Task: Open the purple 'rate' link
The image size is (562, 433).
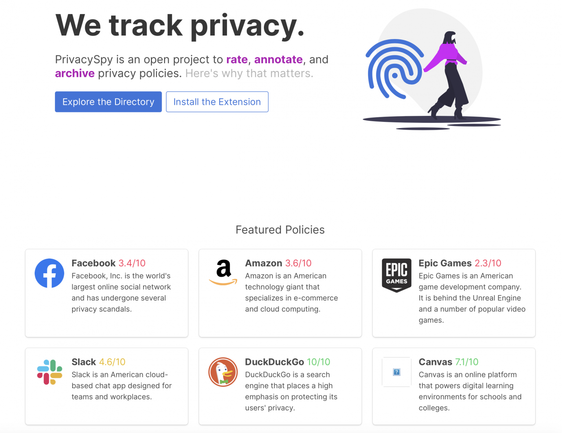Action: pos(237,60)
